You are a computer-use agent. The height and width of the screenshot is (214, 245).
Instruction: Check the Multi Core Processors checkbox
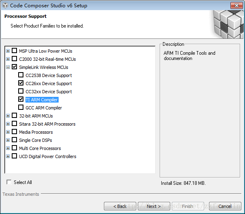click(15, 148)
